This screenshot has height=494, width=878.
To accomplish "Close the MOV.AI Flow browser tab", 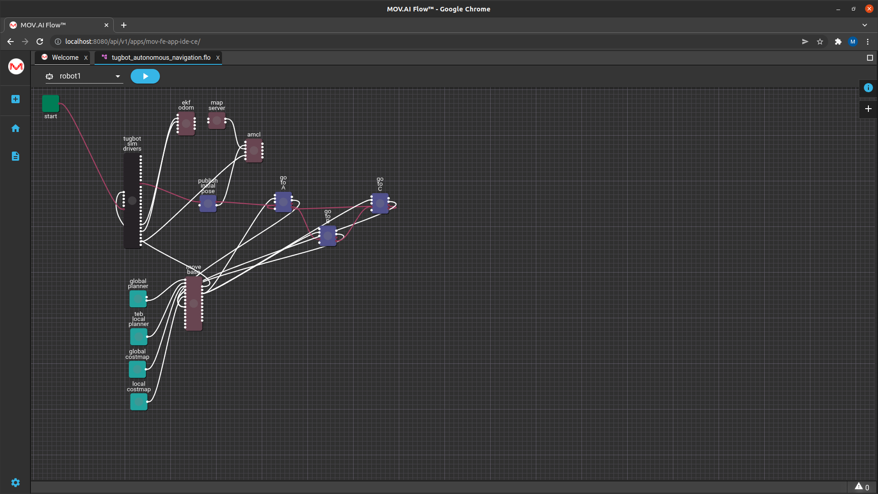I will tap(106, 25).
